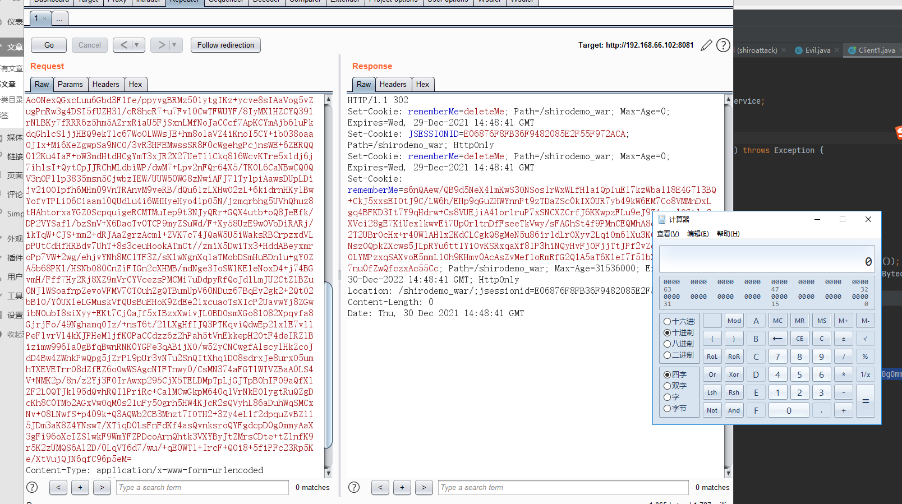Viewport: 902px width, 504px height.
Task: Switch to Request Hex tab
Action: coord(135,84)
